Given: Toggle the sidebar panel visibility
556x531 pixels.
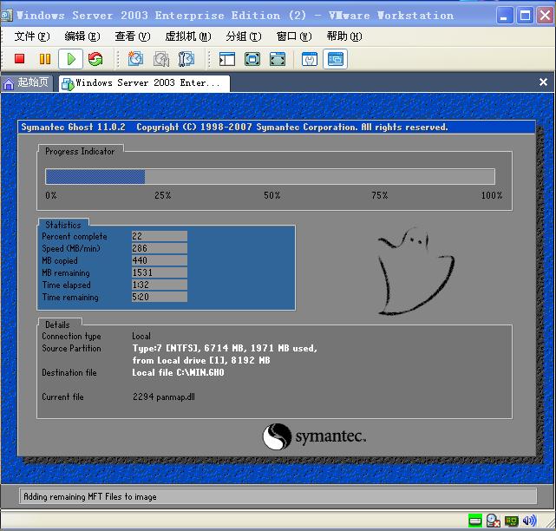Looking at the screenshot, I should point(227,59).
